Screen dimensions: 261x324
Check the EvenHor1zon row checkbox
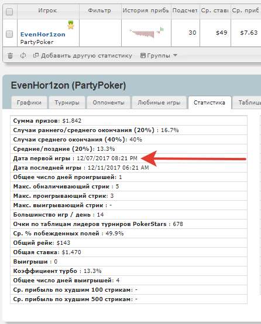9,34
